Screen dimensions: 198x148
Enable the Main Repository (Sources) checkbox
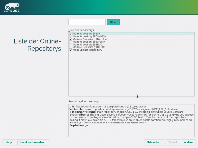71,42
